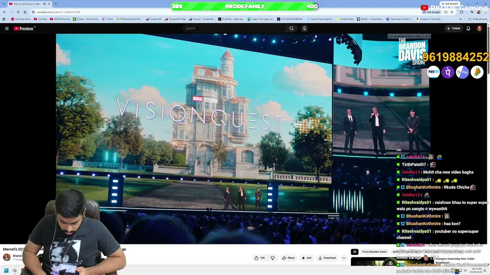Viewport: 490px width, 275px height.
Task: Switch to the Marvel's D23 Expo tab
Action: click(x=29, y=4)
